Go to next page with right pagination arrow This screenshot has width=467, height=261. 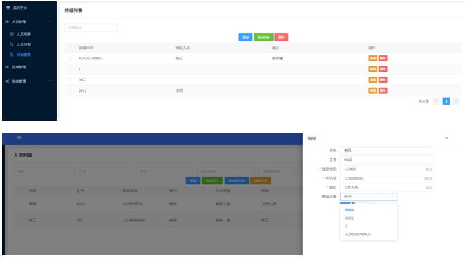click(x=456, y=101)
